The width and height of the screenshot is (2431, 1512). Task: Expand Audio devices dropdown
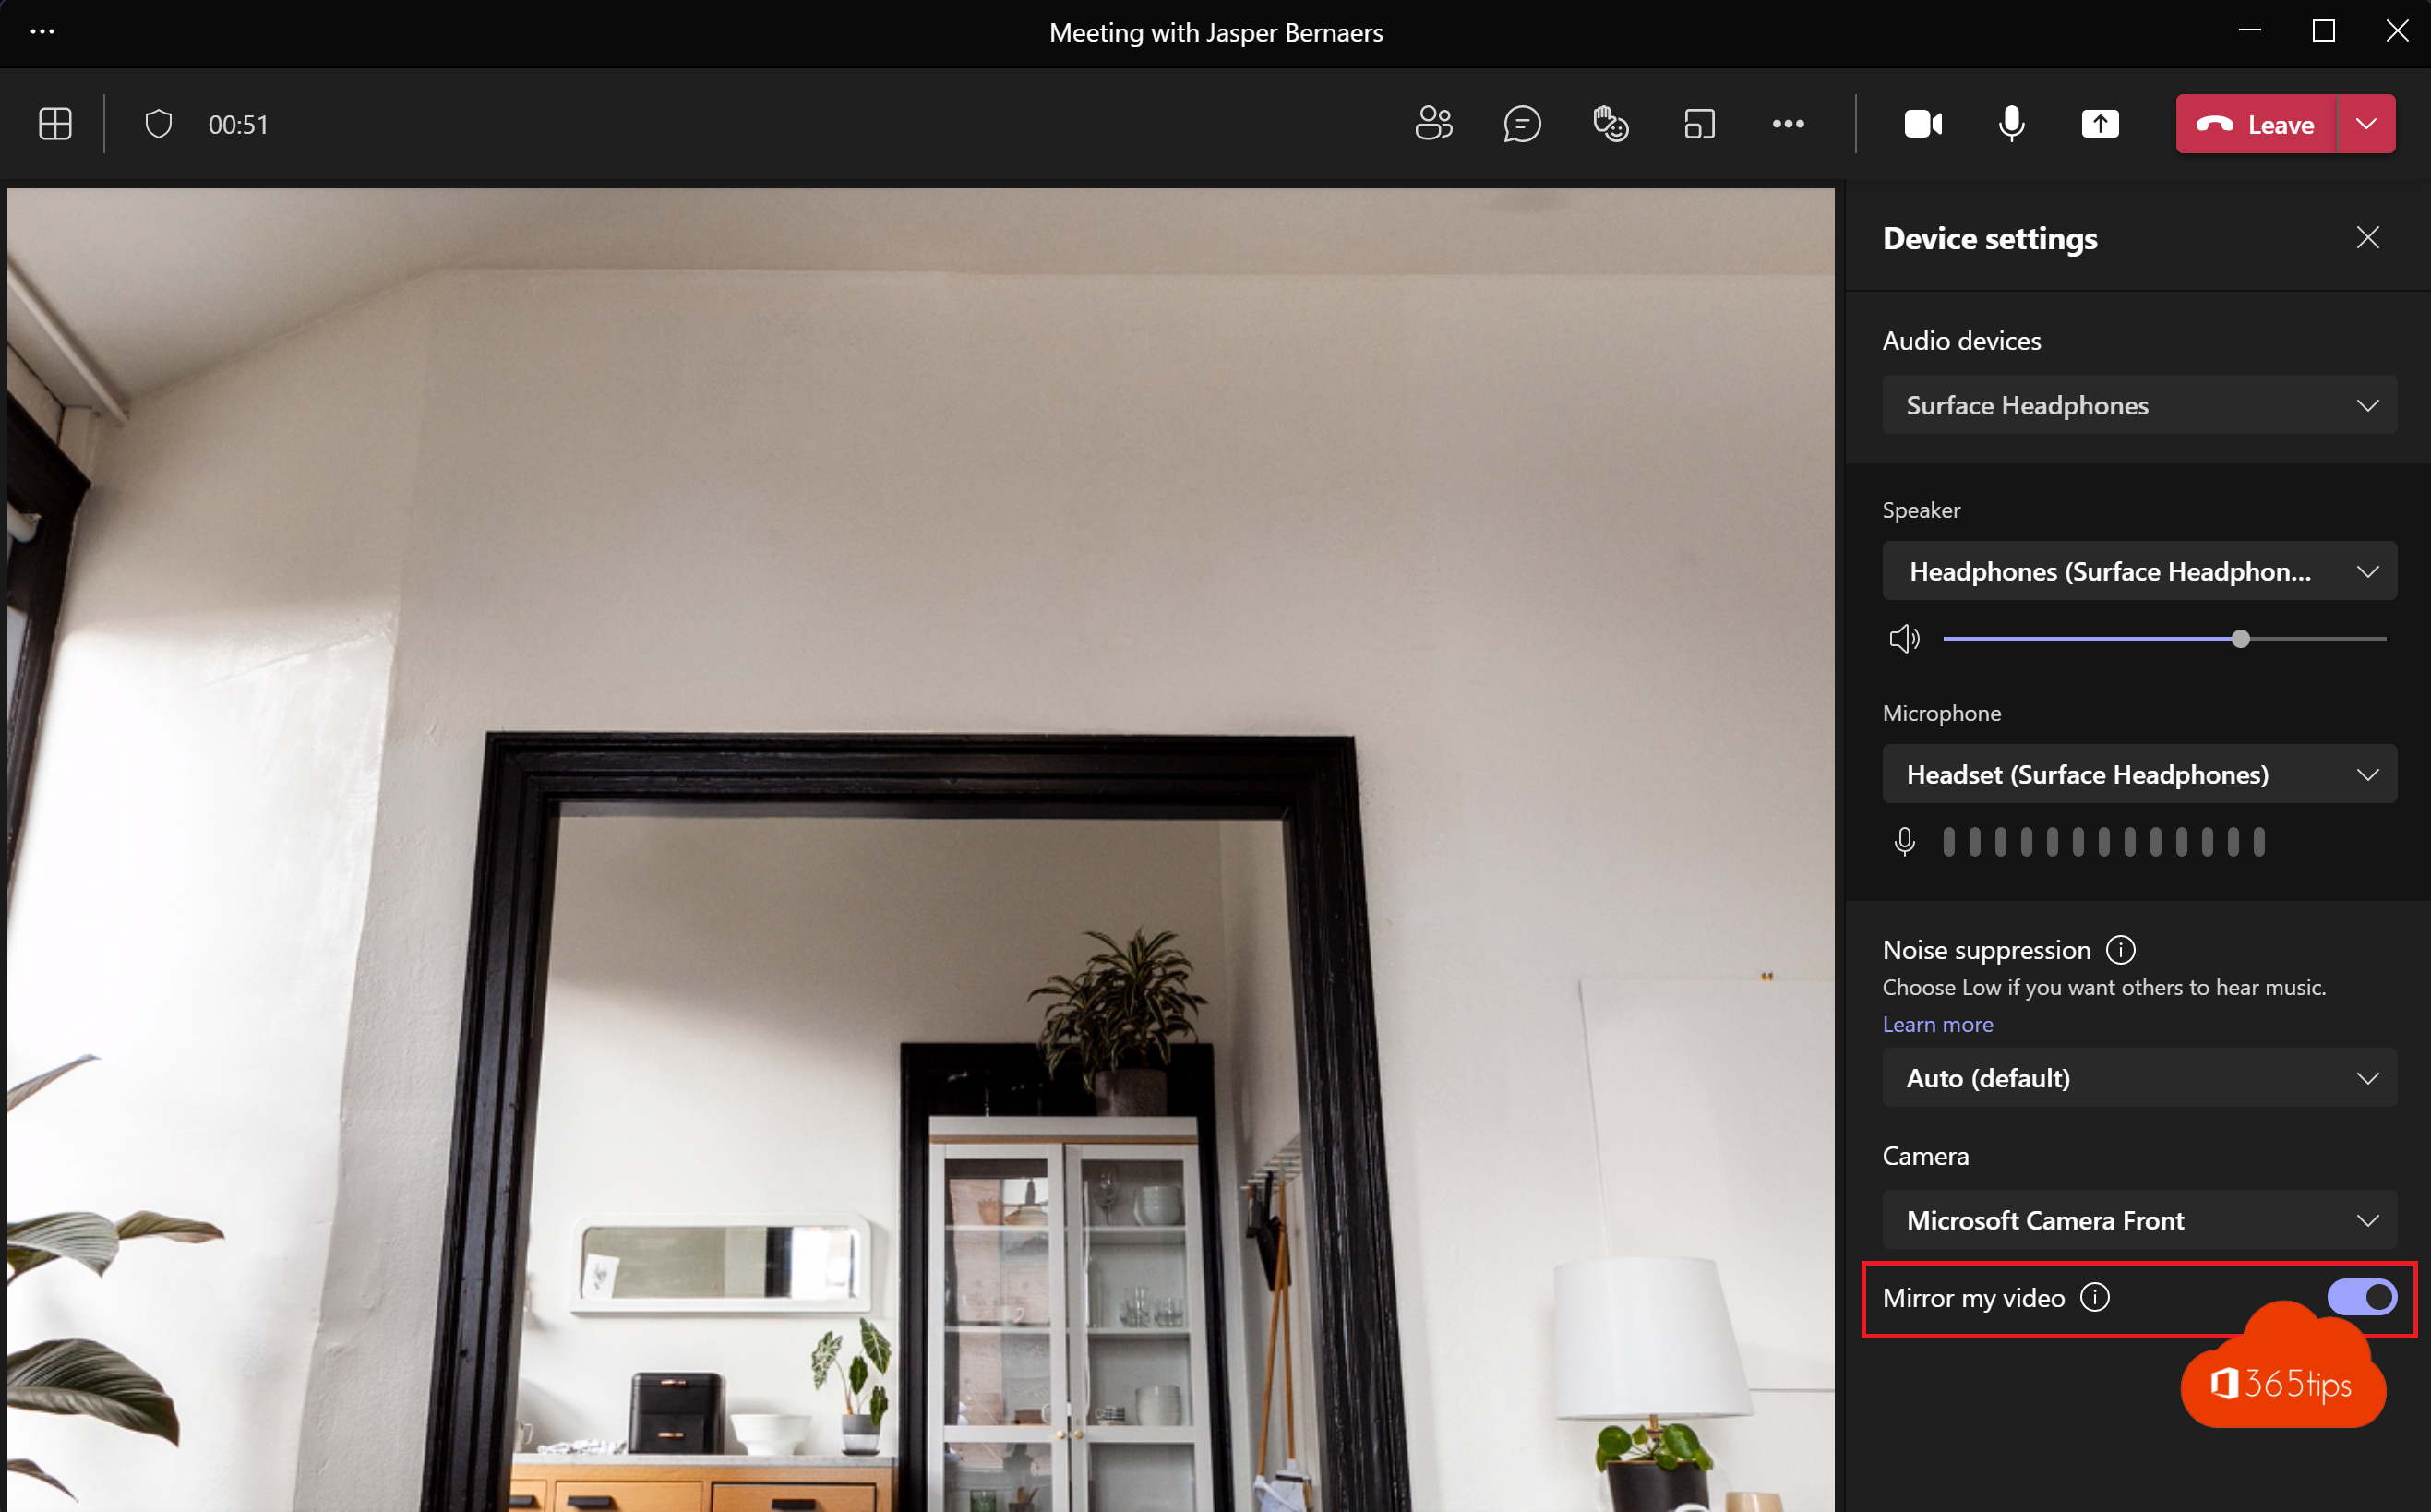2140,404
